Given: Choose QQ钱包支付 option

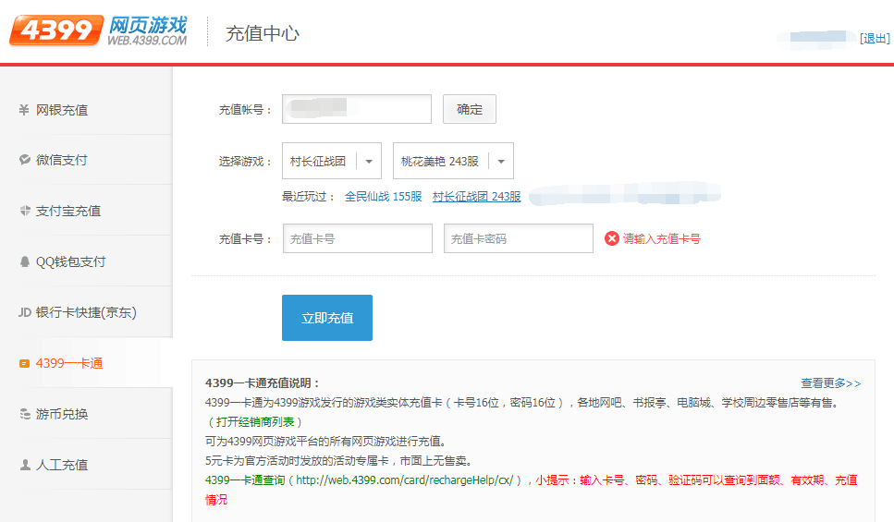Looking at the screenshot, I should click(86, 261).
